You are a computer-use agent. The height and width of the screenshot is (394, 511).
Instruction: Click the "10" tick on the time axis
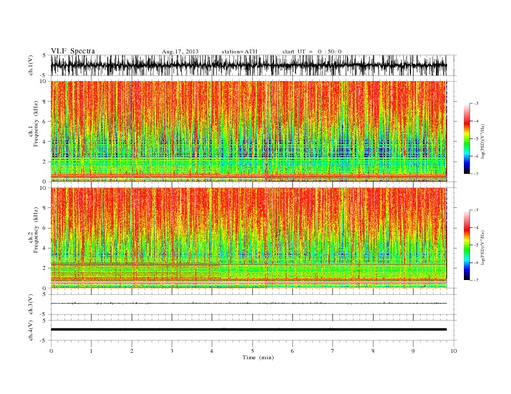click(x=454, y=351)
